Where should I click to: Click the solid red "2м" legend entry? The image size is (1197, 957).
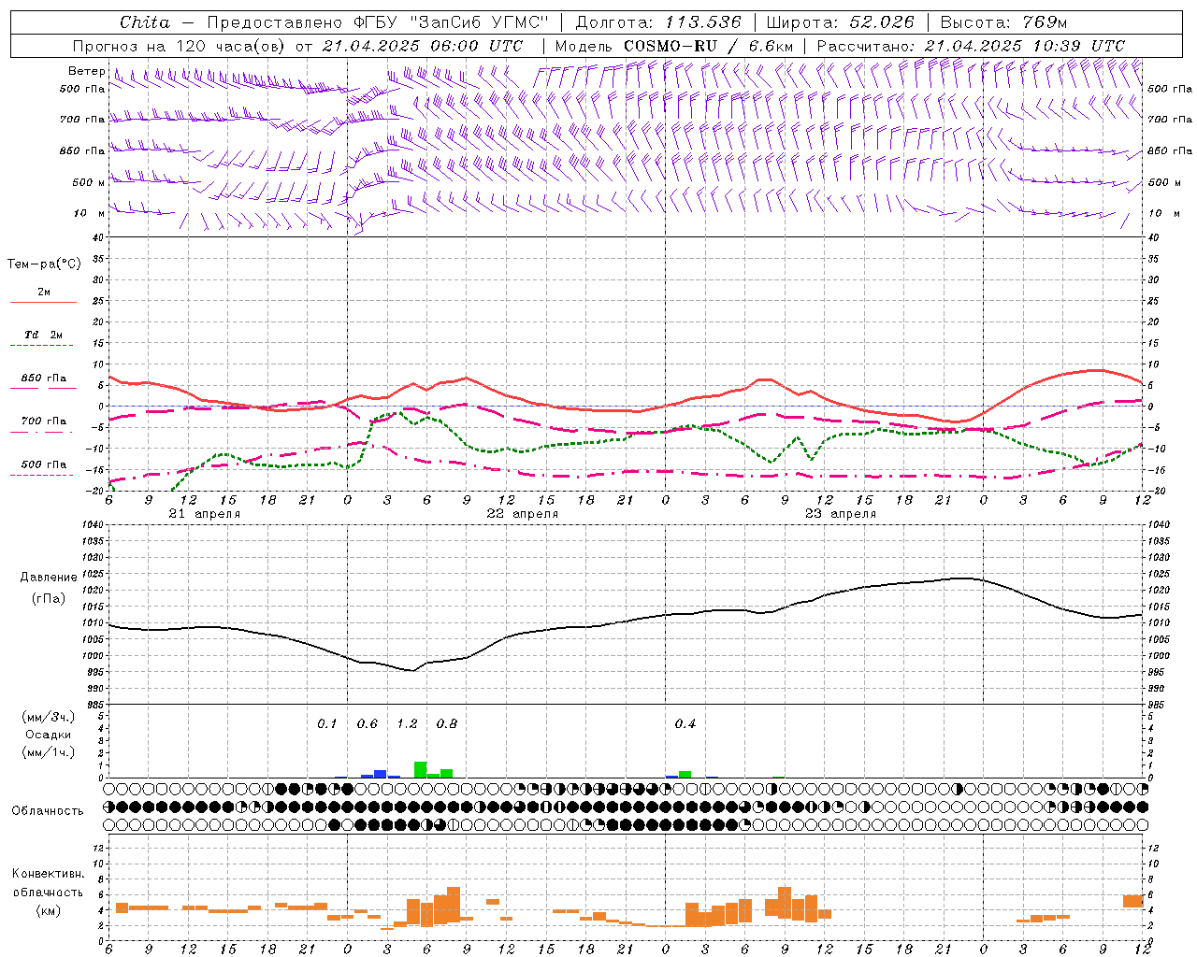click(43, 294)
